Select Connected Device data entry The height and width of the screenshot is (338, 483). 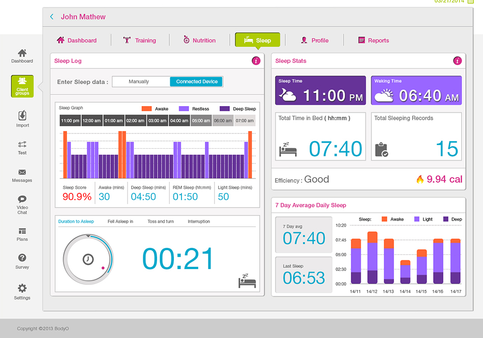coord(196,82)
